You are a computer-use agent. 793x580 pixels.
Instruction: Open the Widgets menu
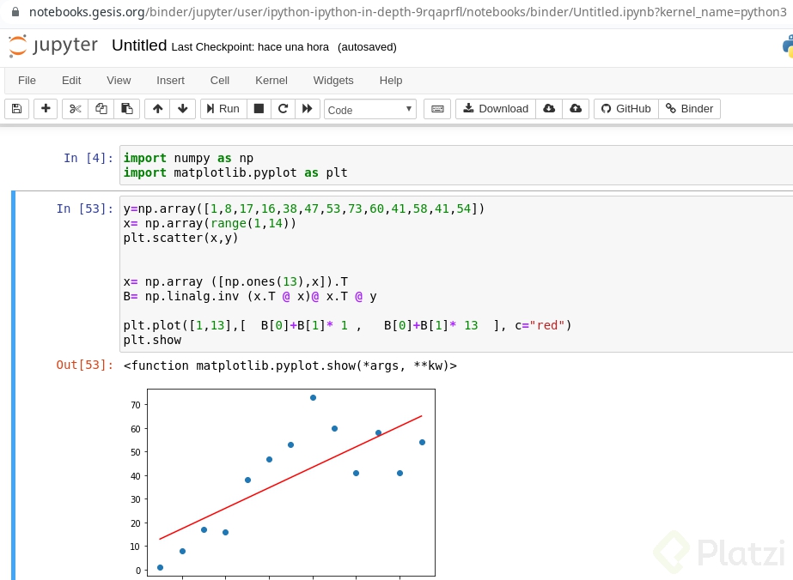[x=333, y=81]
